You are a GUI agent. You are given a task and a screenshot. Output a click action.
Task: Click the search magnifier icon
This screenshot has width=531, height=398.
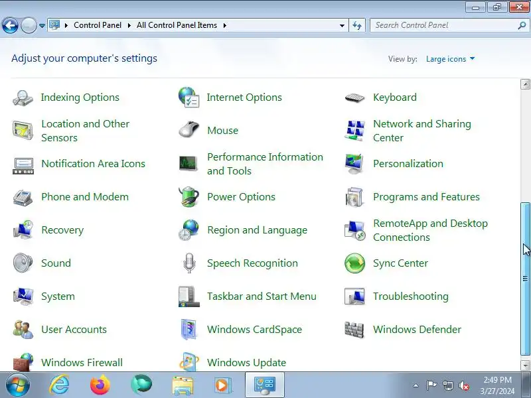522,25
